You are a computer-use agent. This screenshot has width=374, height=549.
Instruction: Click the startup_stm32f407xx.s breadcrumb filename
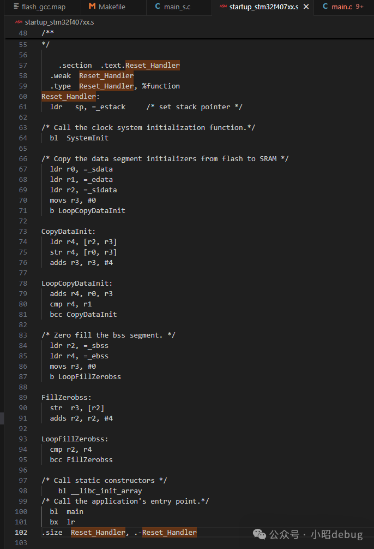coord(59,22)
